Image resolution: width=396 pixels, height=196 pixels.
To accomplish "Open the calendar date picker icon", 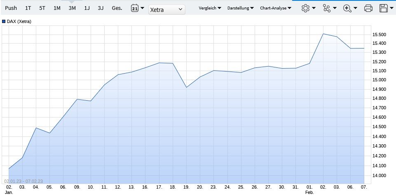I will (x=135, y=8).
